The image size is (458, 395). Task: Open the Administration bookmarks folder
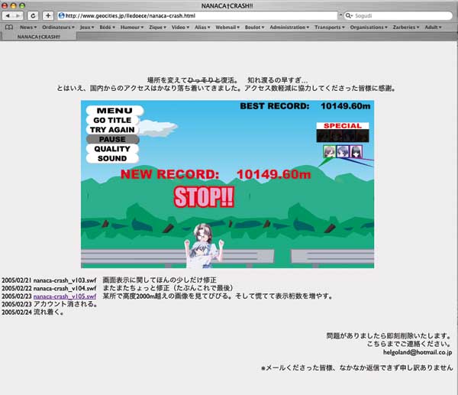[289, 28]
